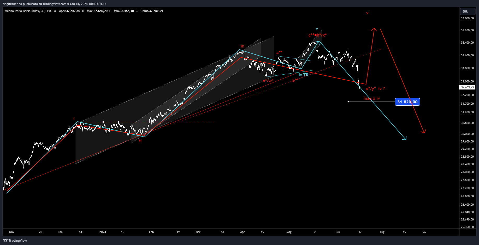Click the 'c*/y*=iv ?' annotation text
This screenshot has height=245, width=479.
375,89
